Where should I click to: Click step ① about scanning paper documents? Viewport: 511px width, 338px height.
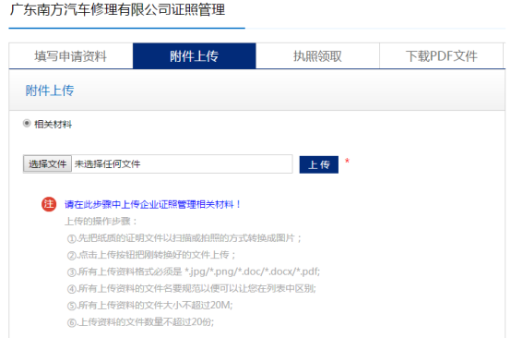tap(184, 238)
